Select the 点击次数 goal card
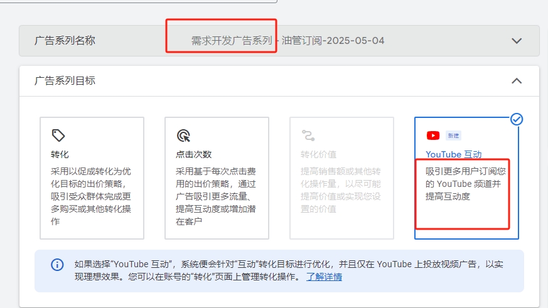Viewport: 548px width, 308px height. [217, 178]
